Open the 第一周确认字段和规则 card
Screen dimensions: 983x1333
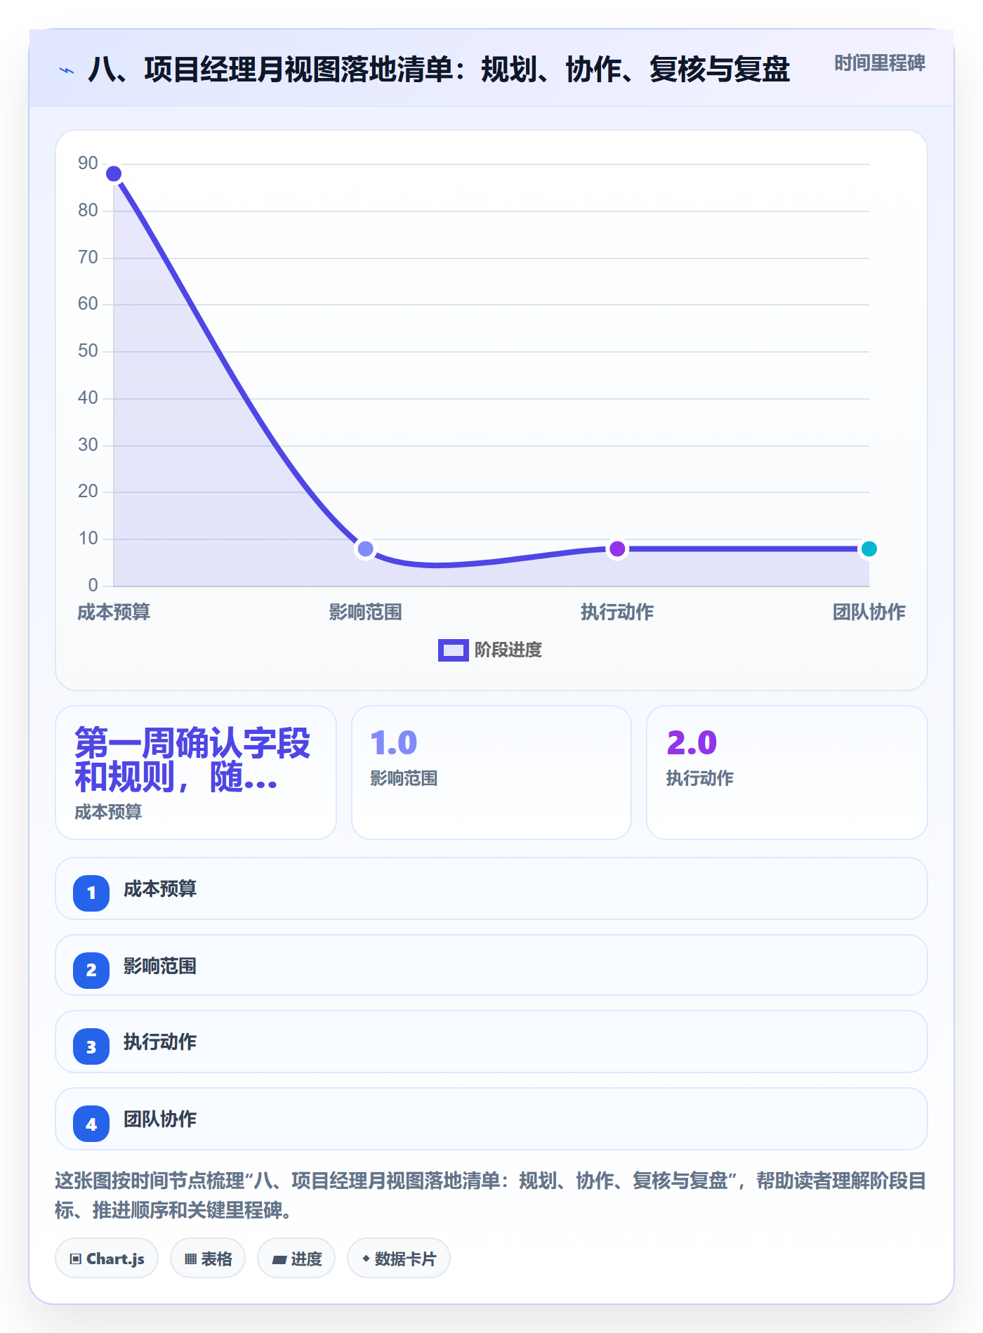pos(196,773)
